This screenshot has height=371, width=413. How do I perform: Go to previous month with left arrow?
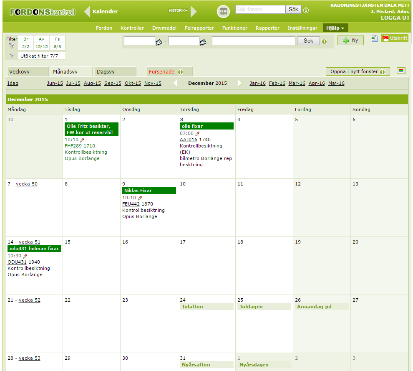pos(175,83)
